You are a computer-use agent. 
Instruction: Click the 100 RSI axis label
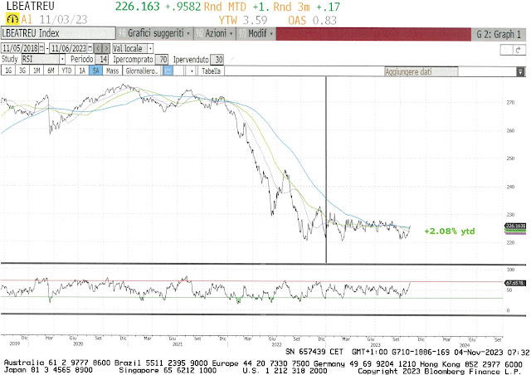(510, 270)
